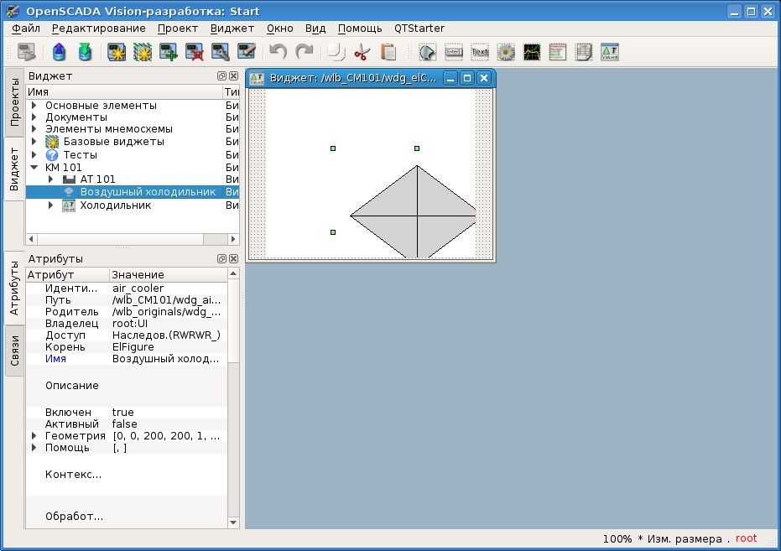781x551 pixels.
Task: Click the delete item red-cross icon
Action: point(195,52)
